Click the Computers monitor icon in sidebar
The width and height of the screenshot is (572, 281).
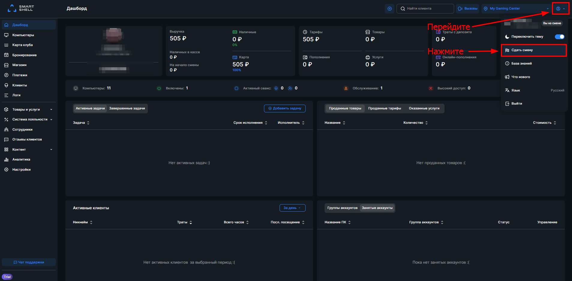6,35
